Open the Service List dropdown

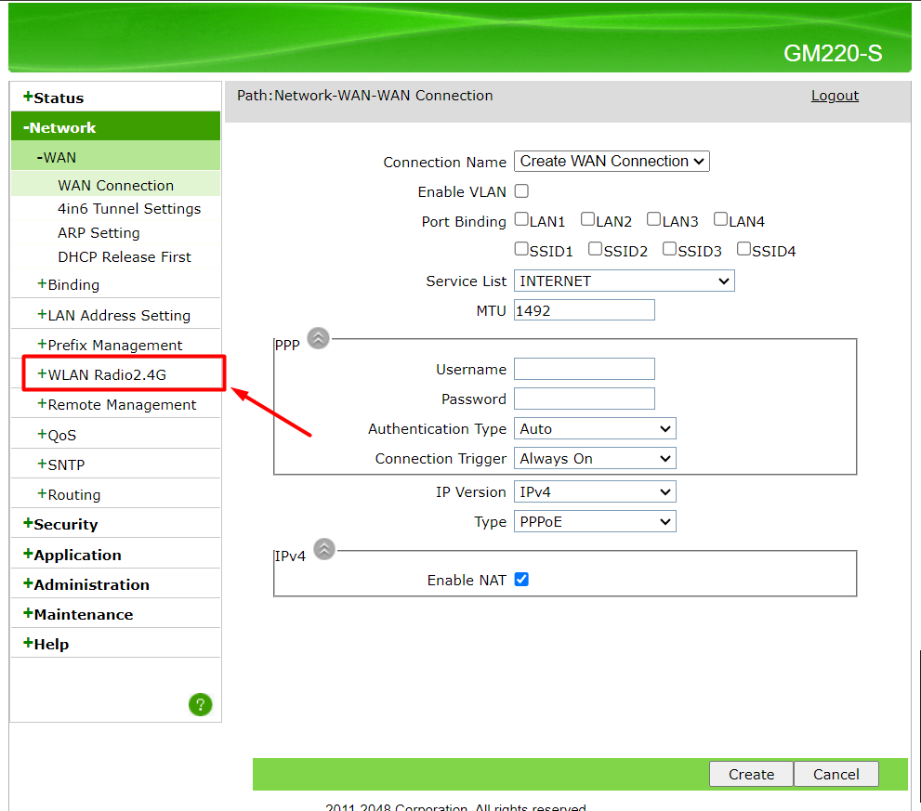click(x=624, y=281)
